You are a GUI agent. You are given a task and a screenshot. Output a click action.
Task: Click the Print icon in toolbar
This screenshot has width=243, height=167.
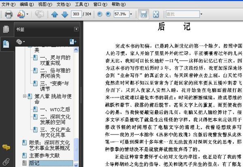9,14
